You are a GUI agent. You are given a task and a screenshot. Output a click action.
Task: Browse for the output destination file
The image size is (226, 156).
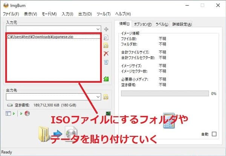[106, 97]
